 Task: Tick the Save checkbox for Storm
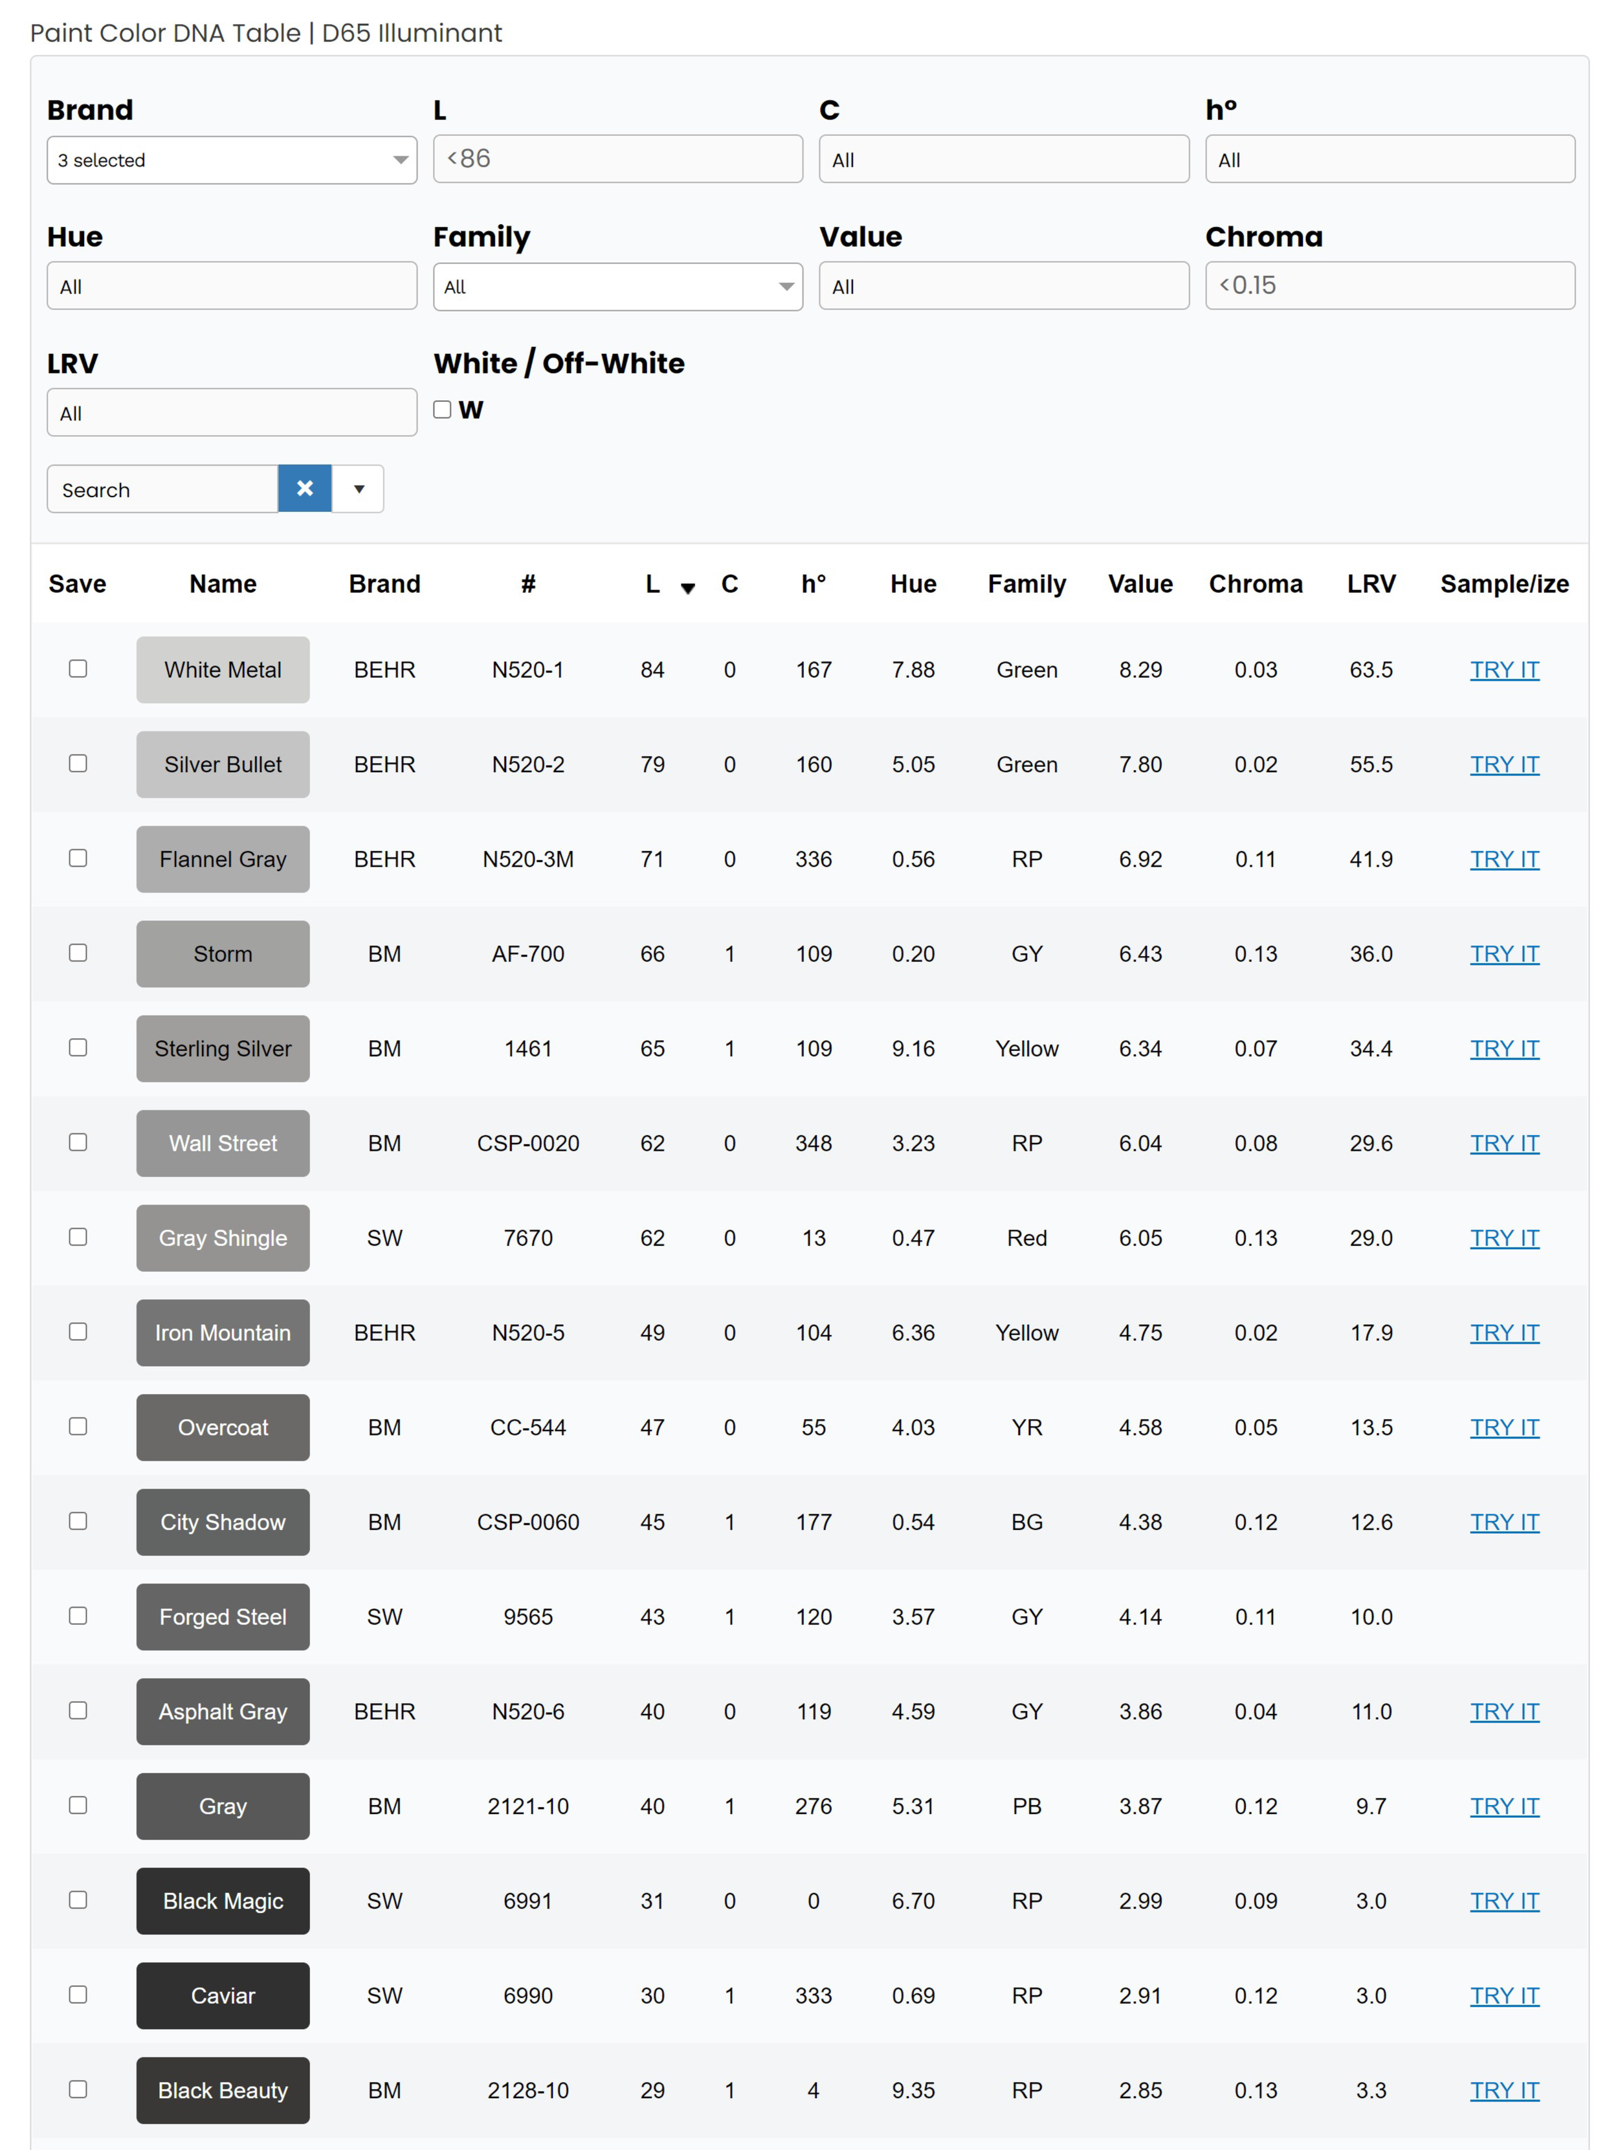coord(78,953)
